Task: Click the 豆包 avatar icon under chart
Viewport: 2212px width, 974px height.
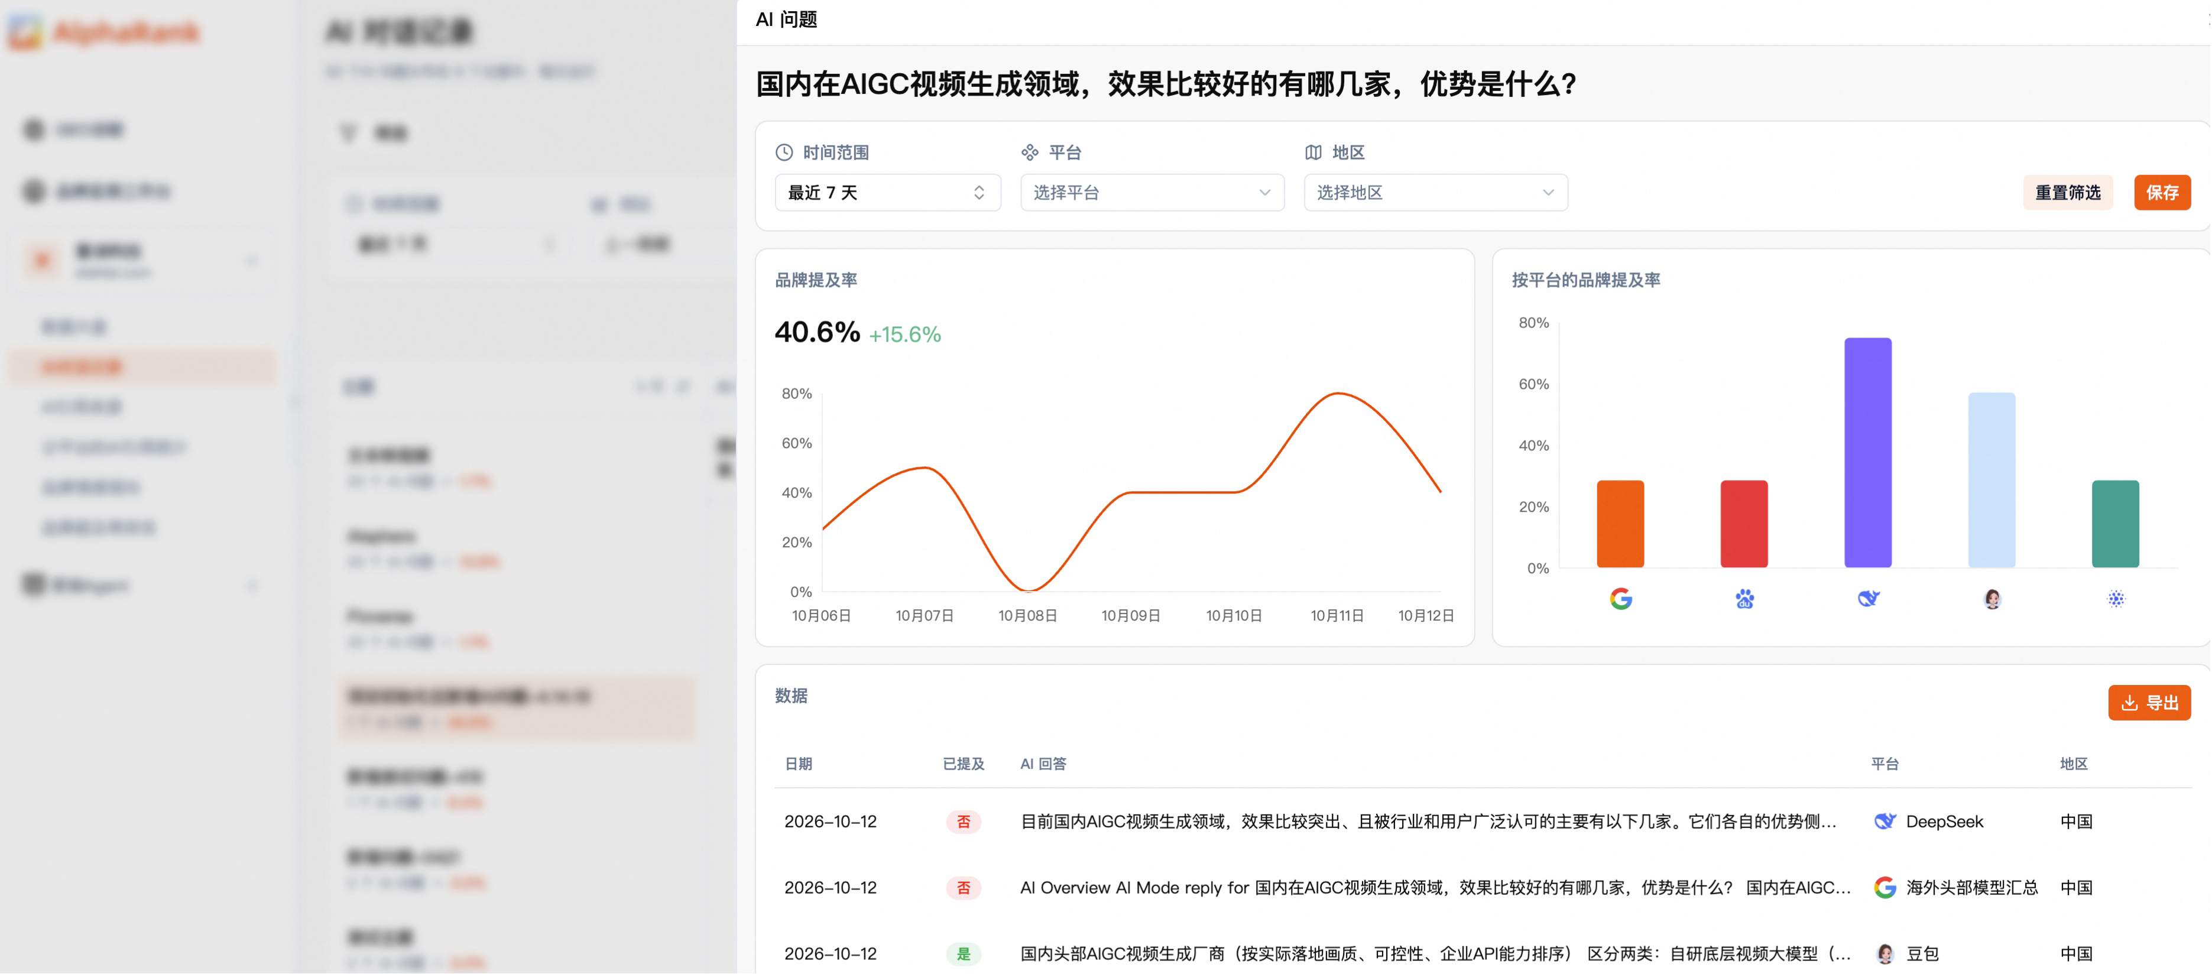Action: (1992, 599)
